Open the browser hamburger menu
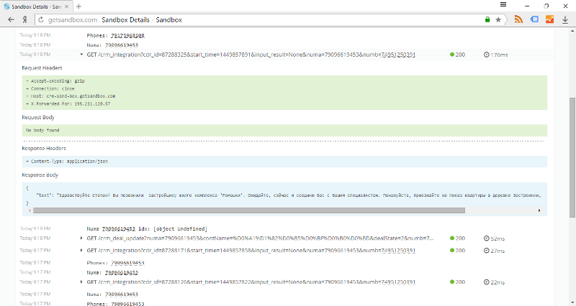576x306 pixels. click(503, 5)
